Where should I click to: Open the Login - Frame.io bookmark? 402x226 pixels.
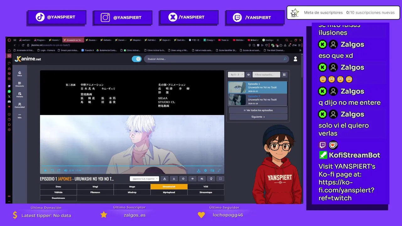tap(46, 50)
